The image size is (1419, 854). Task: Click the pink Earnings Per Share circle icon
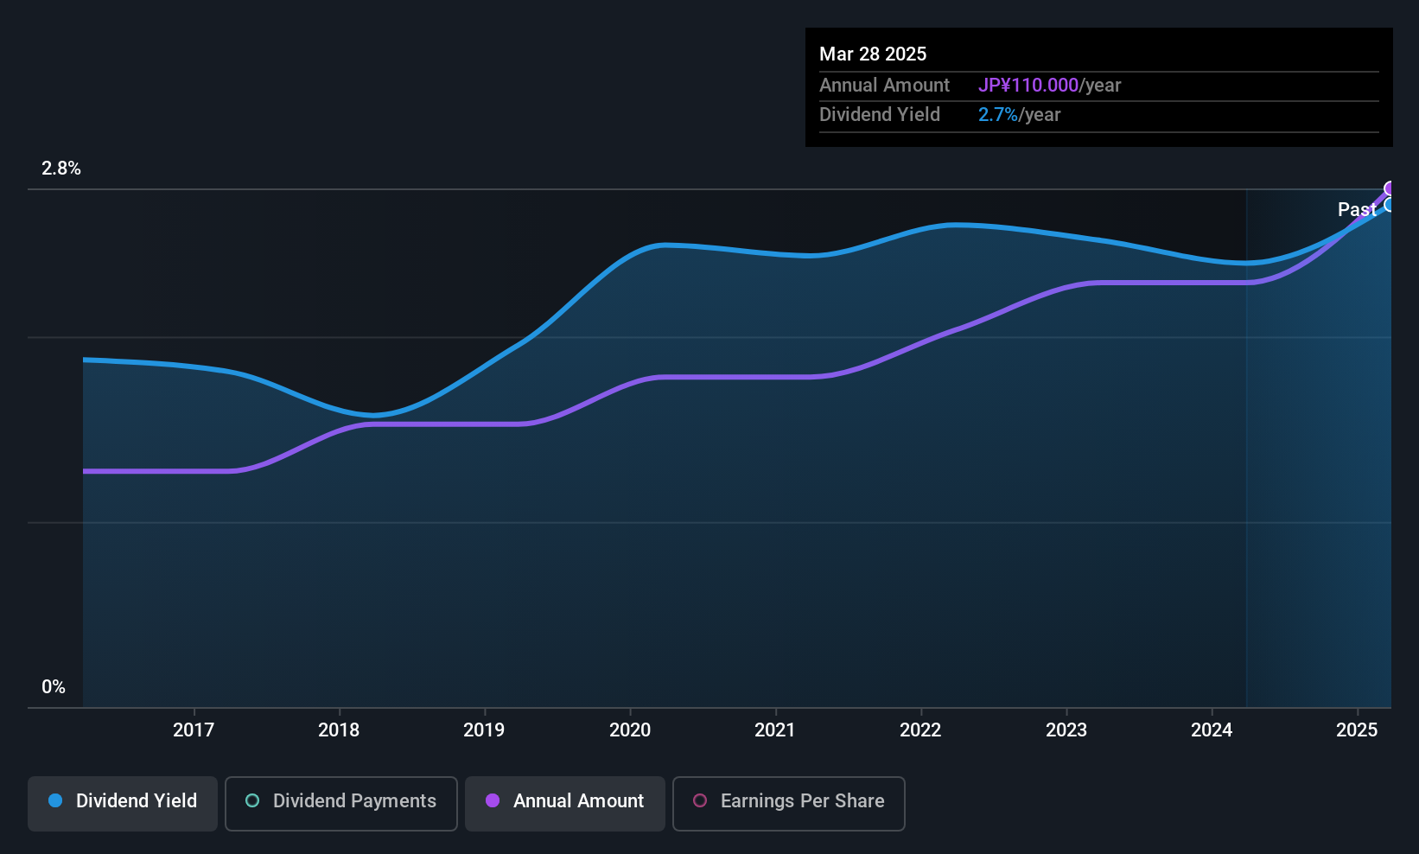click(x=700, y=801)
